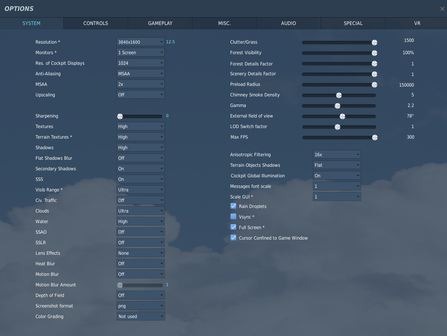Click the External field of view slider handle

click(342, 116)
